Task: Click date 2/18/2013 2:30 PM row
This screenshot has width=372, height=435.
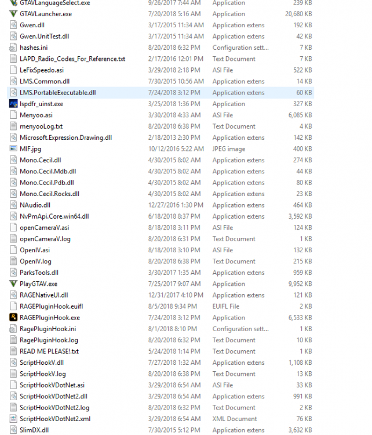Action: pos(174,137)
